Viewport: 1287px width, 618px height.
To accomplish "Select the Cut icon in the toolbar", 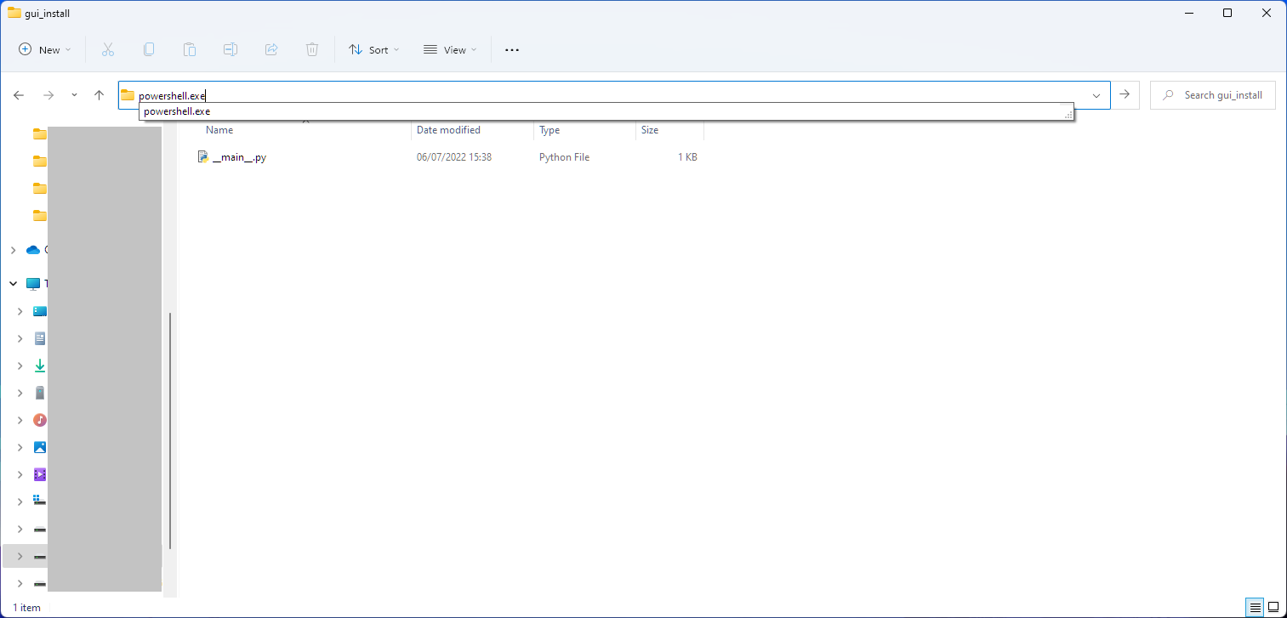I will pyautogui.click(x=108, y=49).
